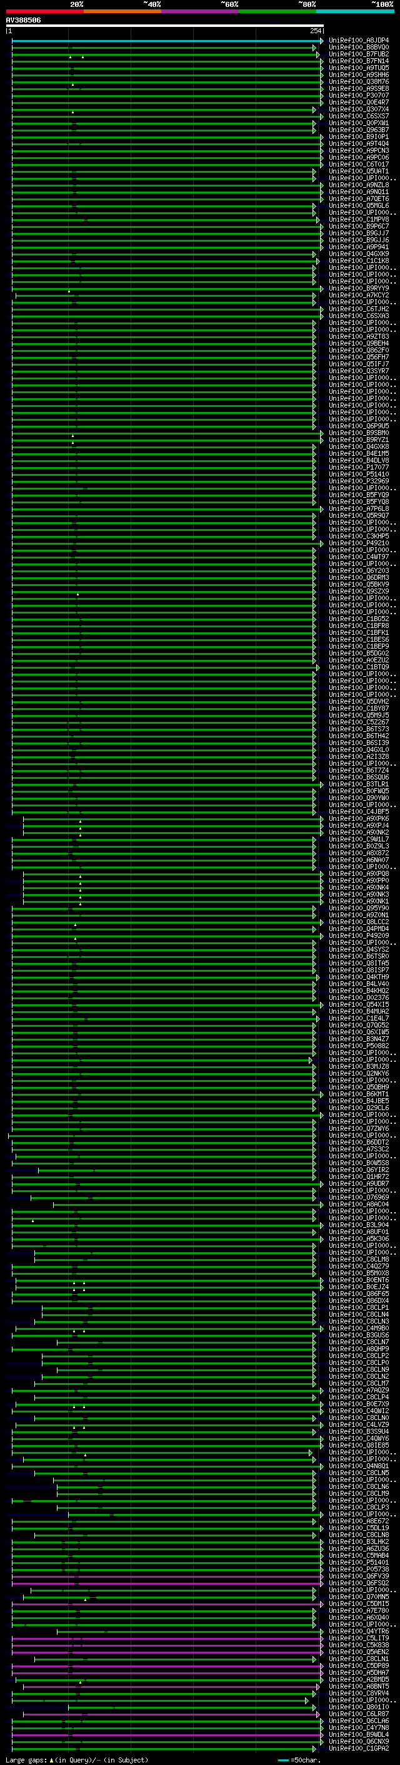
Task: Click the orange ~40% identity legend segment
Action: coord(122,11)
